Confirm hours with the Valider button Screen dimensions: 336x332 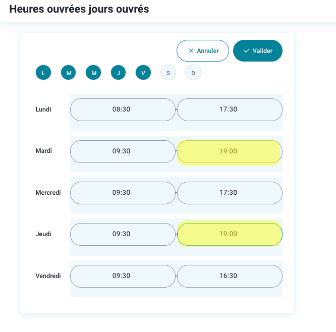(x=257, y=51)
